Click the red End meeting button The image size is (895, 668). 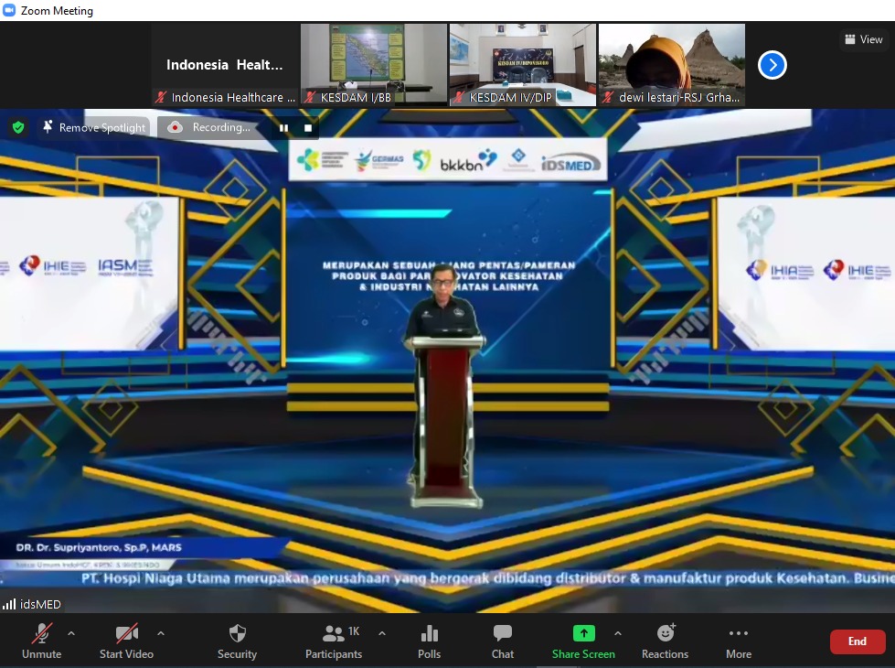857,641
